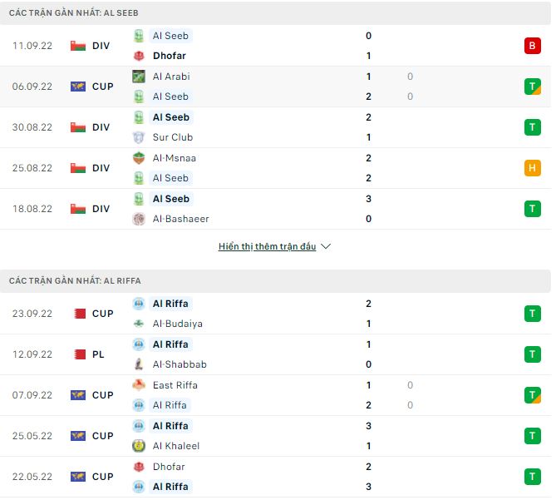Click the Al Arabi team logo

point(139,77)
